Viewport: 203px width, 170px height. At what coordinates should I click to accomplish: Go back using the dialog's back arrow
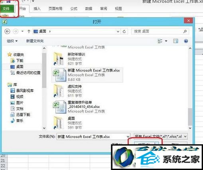tap(7, 31)
